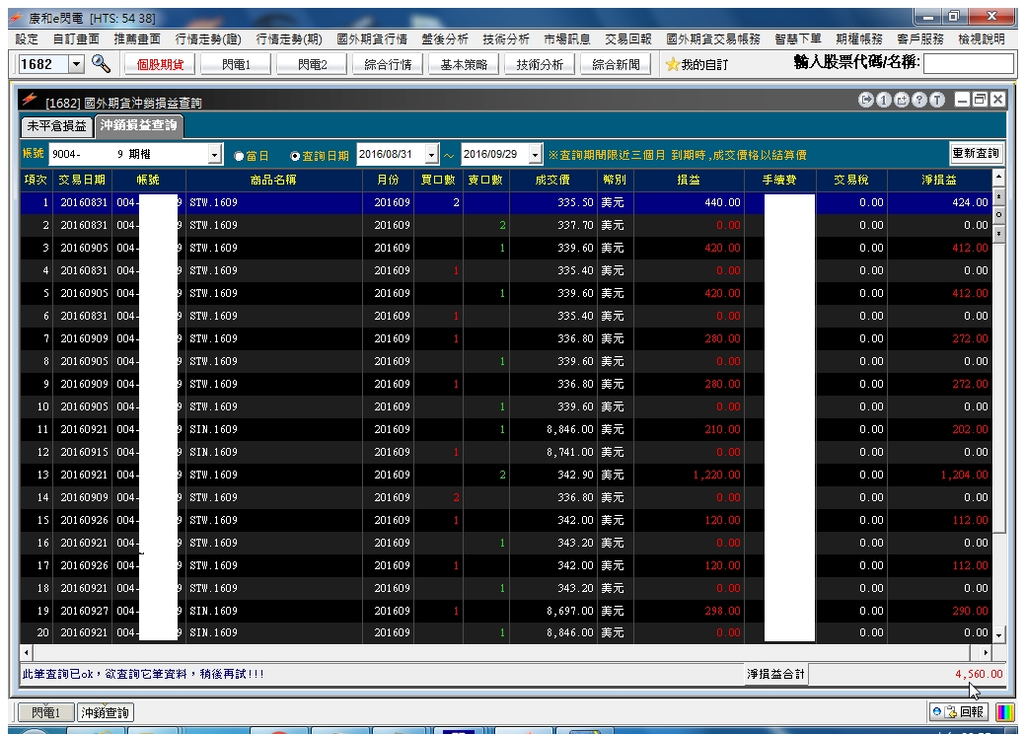Click the 淨損益合計 total 4,560.00
Viewport: 1026px width, 734px height.
click(x=979, y=674)
